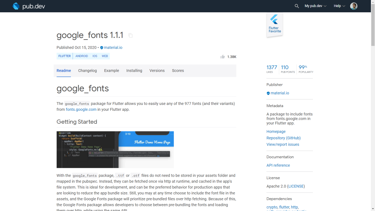Screen dimensions: 375x211
Task: Switch to the Changelog tab
Action: click(x=87, y=71)
